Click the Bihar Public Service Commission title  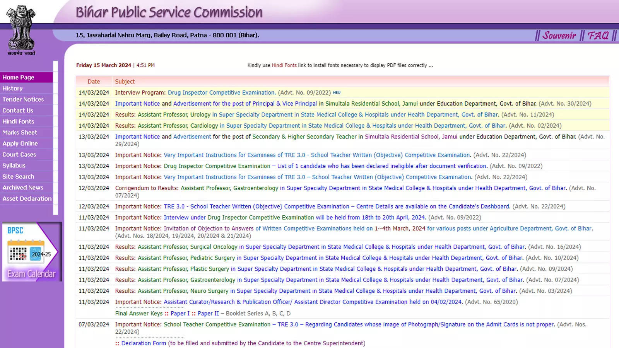tap(169, 12)
